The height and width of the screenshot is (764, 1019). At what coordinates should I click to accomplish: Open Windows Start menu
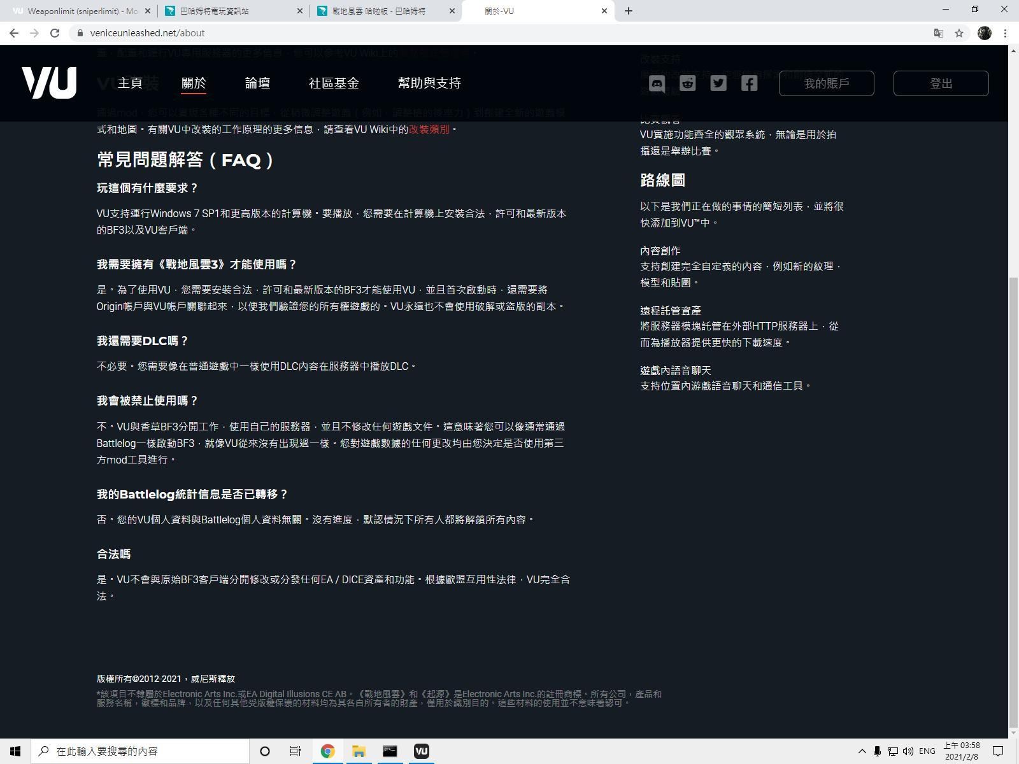[x=15, y=751]
